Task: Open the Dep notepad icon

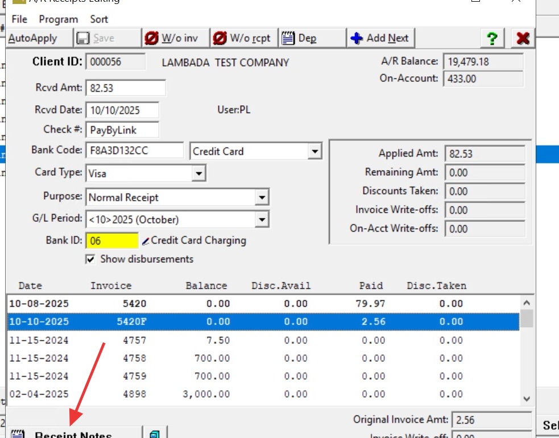Action: (x=288, y=38)
